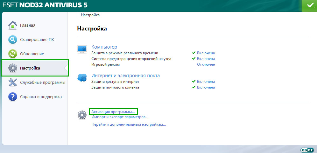Toggle Включена for Защита почтового клиента
The height and width of the screenshot is (153, 317).
click(x=206, y=87)
